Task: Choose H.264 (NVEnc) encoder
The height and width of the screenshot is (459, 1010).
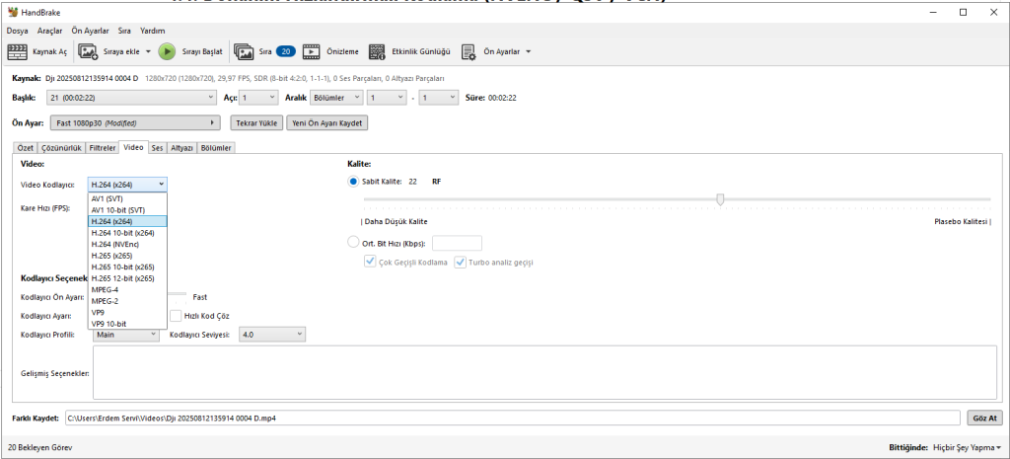Action: pos(127,244)
